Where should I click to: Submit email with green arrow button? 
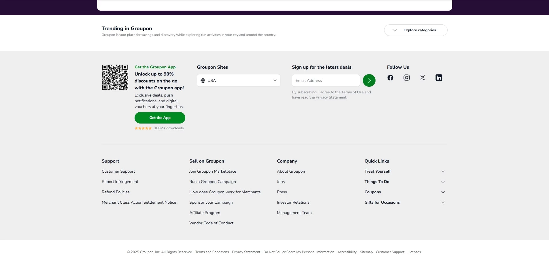pos(369,80)
